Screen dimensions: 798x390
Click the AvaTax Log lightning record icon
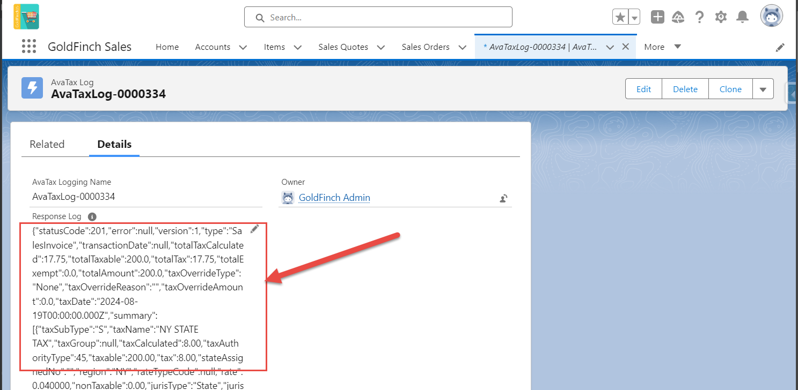click(x=32, y=88)
